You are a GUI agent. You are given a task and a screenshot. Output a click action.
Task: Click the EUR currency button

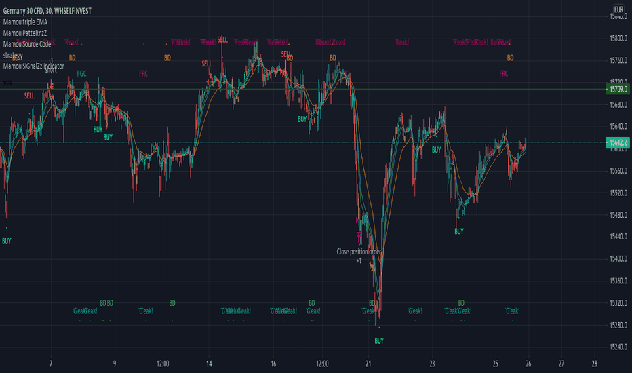coord(618,9)
